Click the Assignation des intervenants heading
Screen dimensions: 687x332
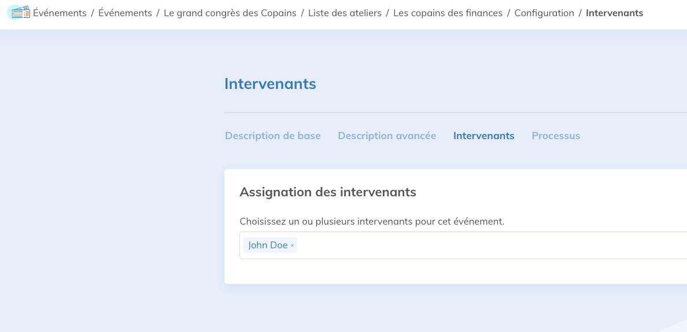click(328, 192)
